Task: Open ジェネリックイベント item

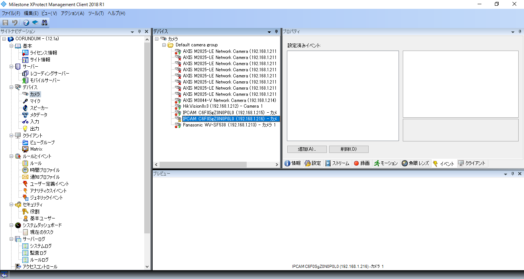Action: pyautogui.click(x=46, y=198)
